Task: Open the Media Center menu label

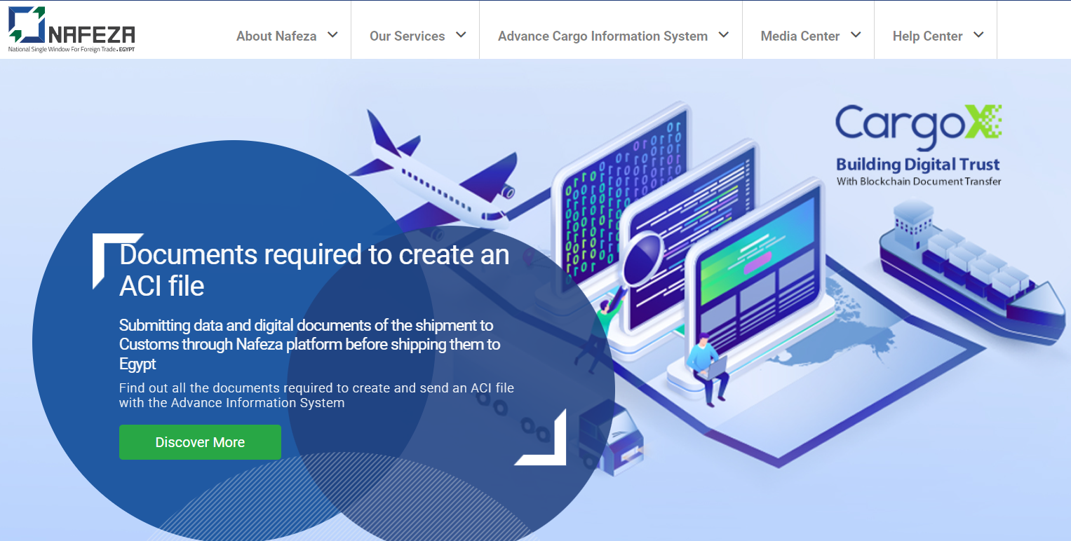Action: click(x=800, y=36)
